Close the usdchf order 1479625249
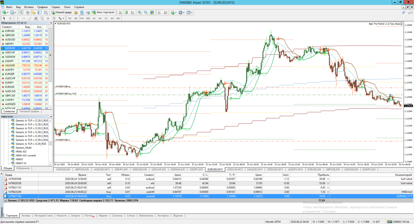This screenshot has width=414, height=224. [x=328, y=192]
